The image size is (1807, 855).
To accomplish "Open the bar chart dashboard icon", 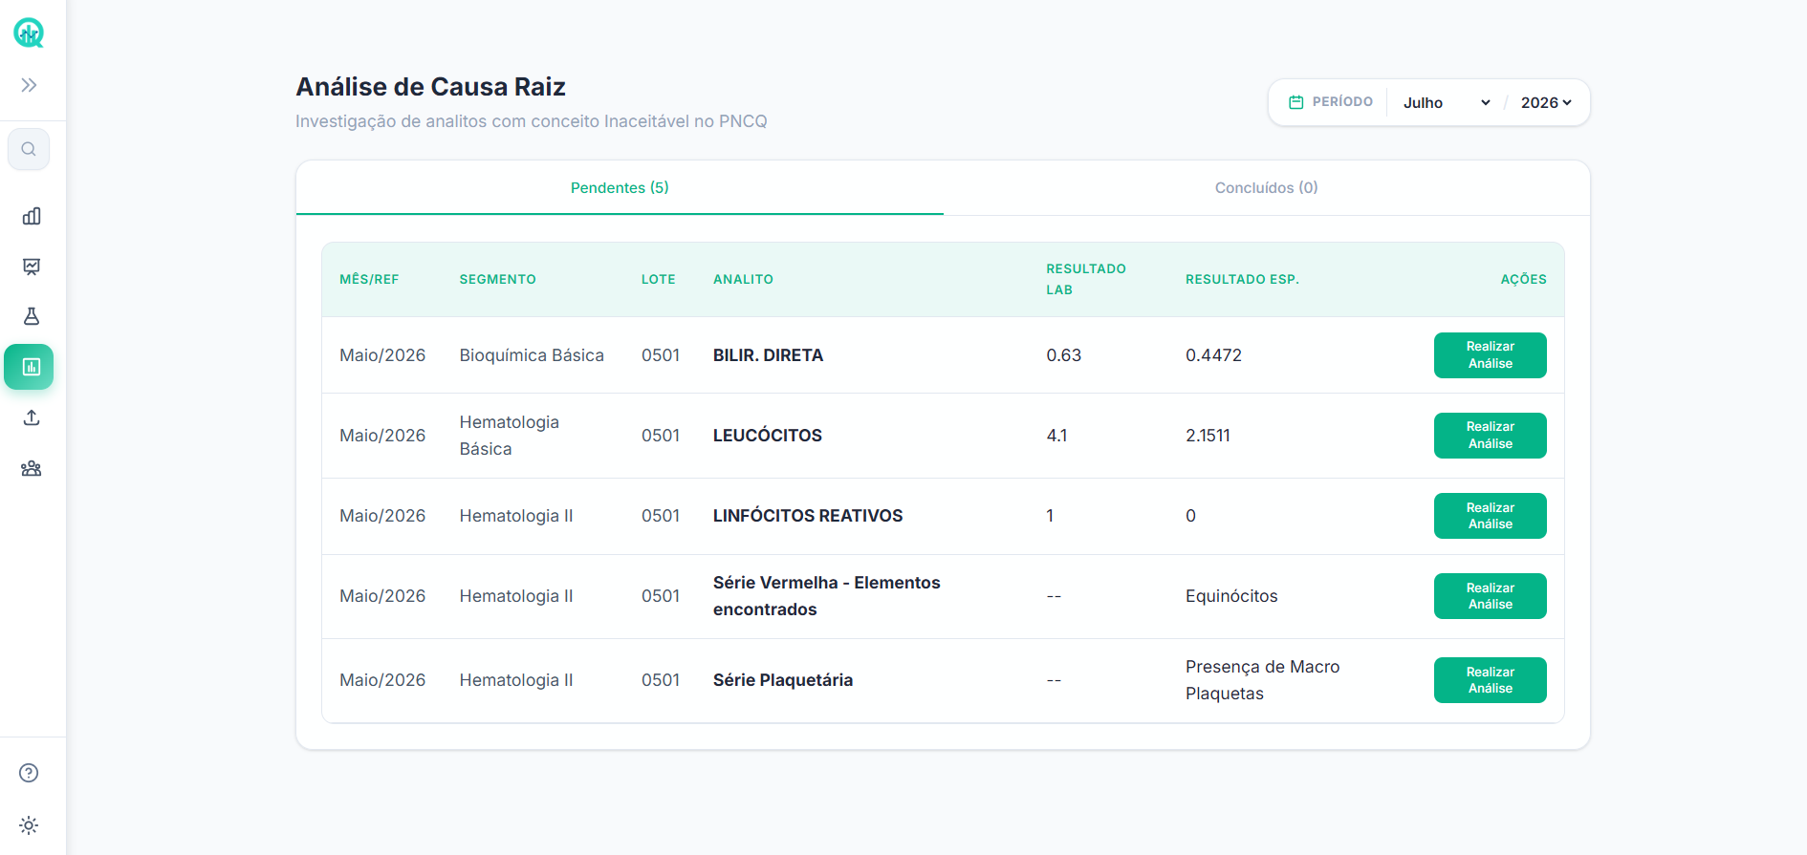I will click(x=32, y=216).
